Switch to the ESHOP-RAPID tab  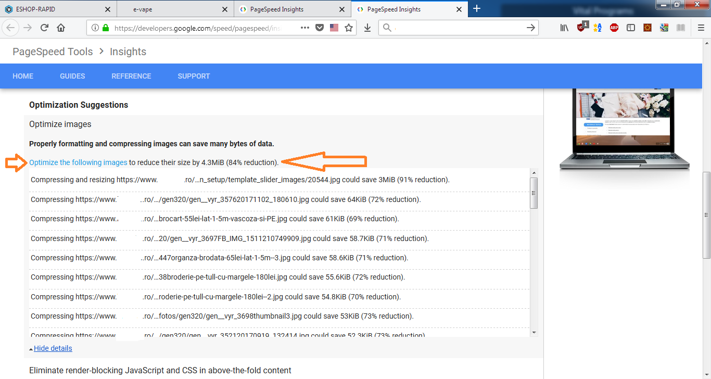click(58, 9)
